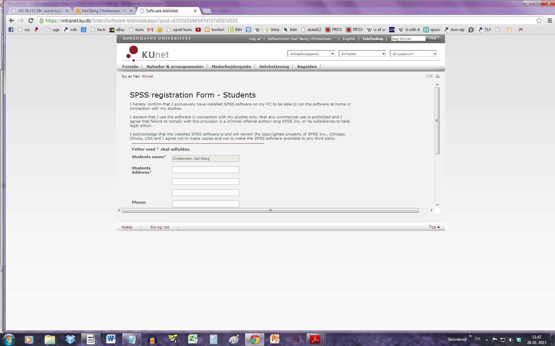Open the Medarbejderguide menu

tap(231, 67)
